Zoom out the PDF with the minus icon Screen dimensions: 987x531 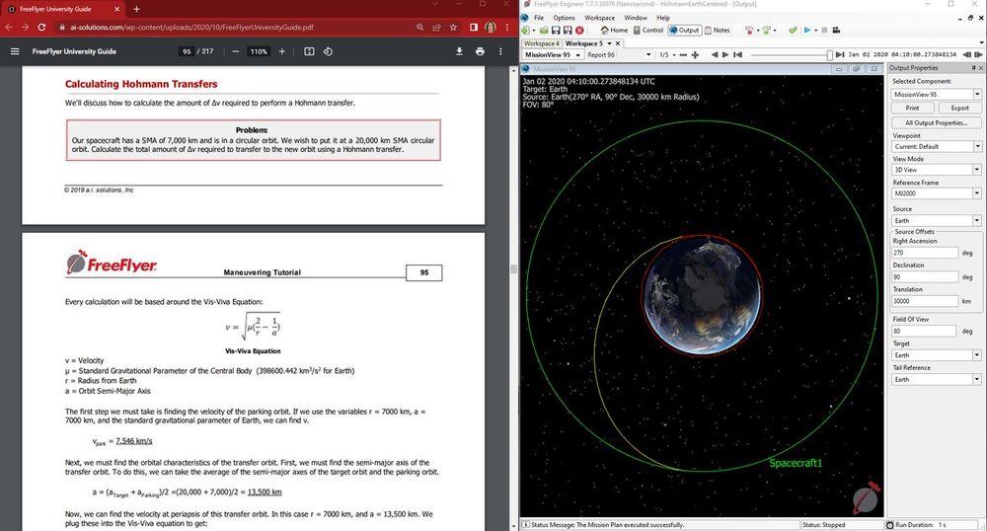(236, 51)
